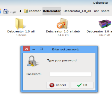Click the breadcrumb back arrow
The height and width of the screenshot is (112, 112).
(20, 11)
